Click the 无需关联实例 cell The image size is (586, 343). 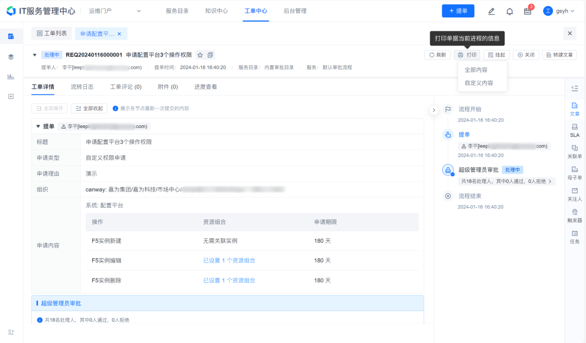220,241
